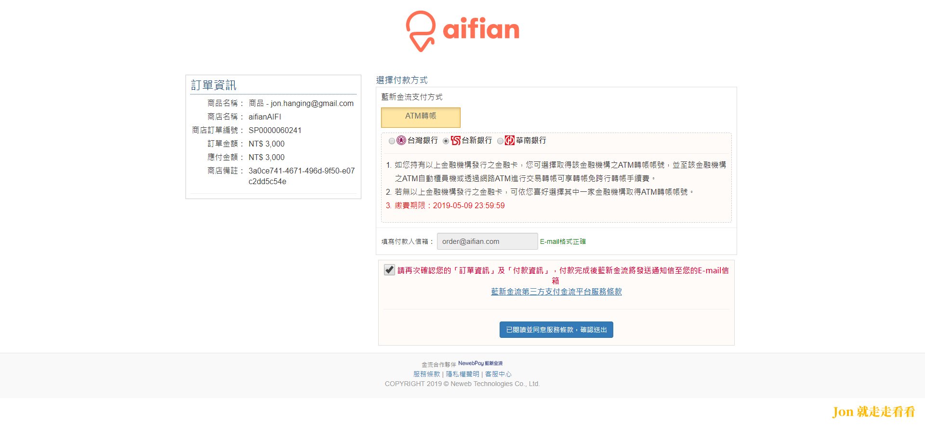Open 藍新金流第三方支付金流平台服務條款 link

coord(556,292)
